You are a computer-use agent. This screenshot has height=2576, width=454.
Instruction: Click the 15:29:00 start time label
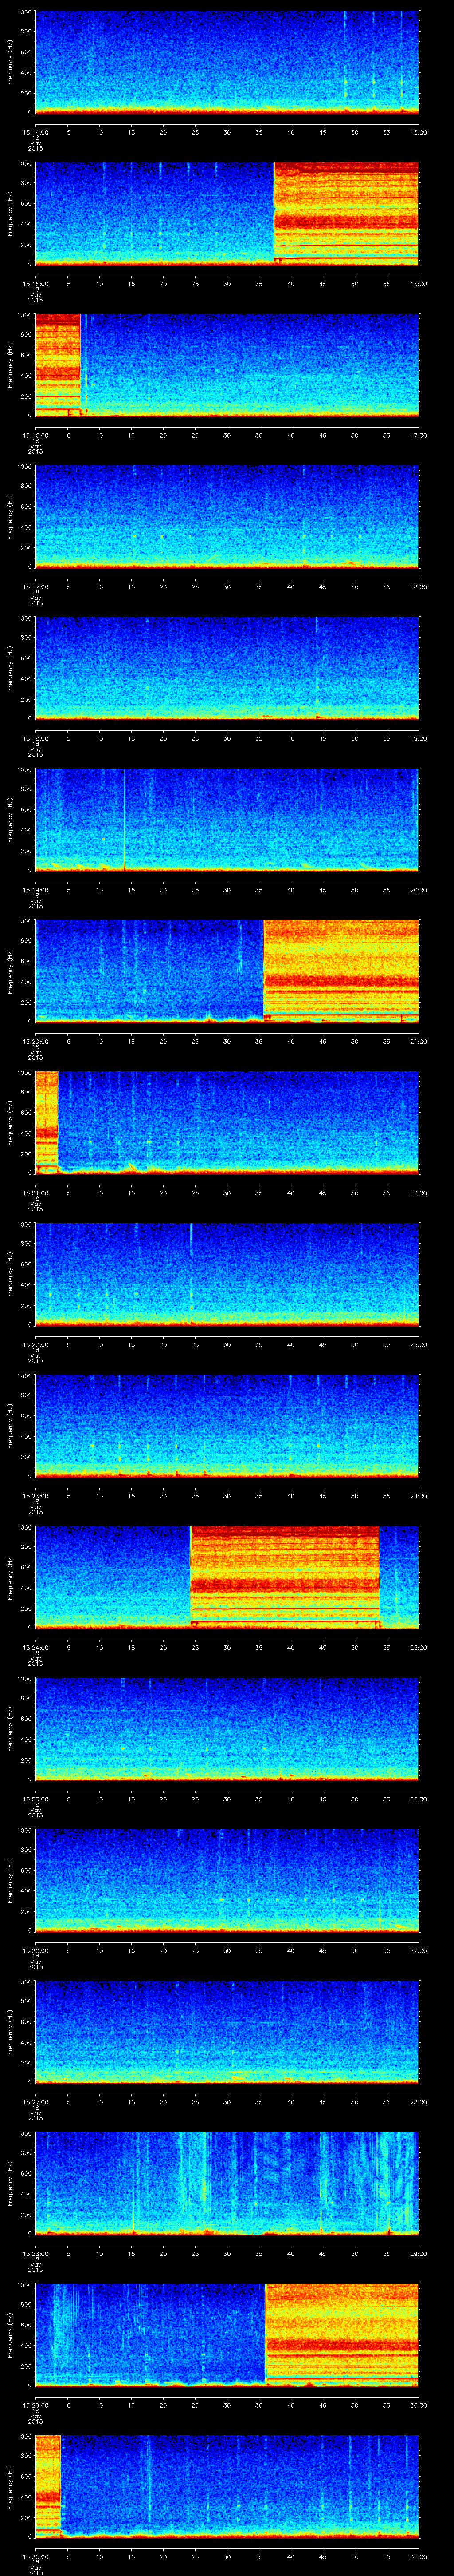(35, 2405)
